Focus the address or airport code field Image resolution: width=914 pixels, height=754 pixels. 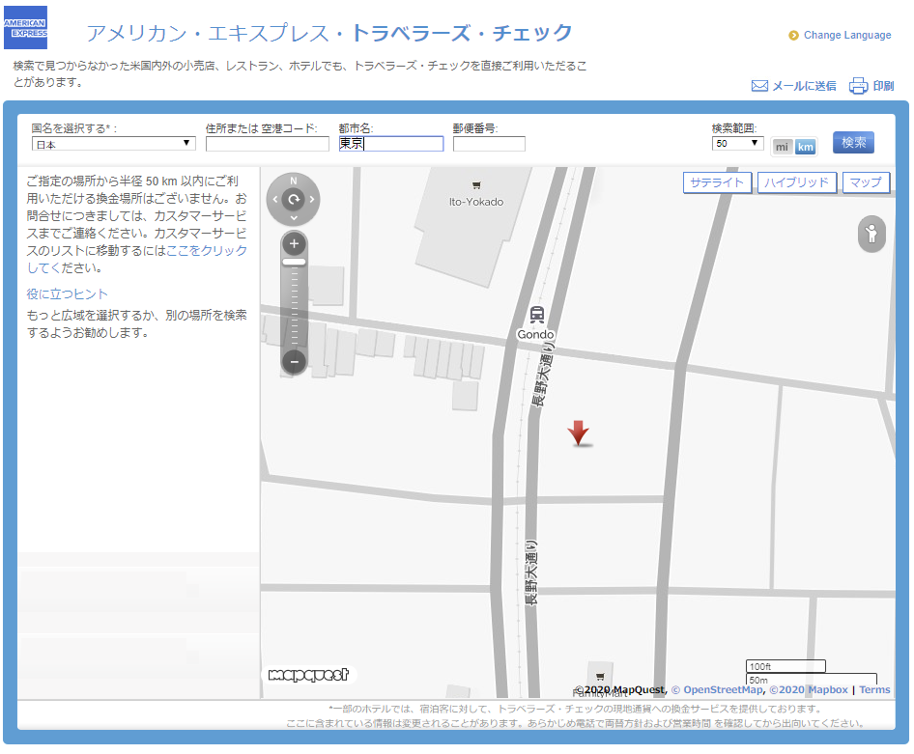(267, 144)
